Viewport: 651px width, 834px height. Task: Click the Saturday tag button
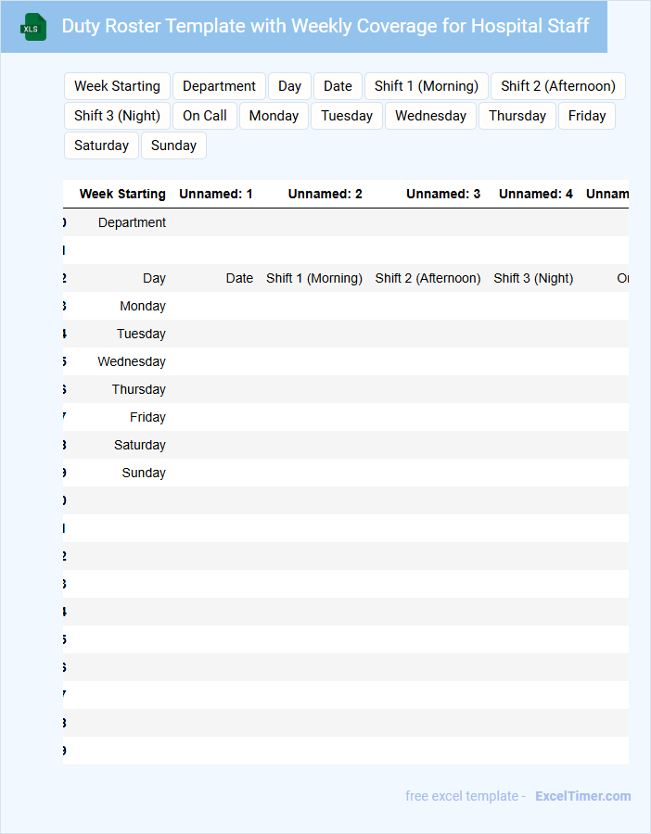[x=102, y=145]
